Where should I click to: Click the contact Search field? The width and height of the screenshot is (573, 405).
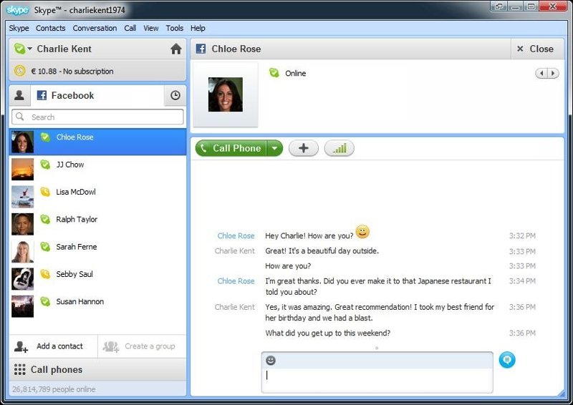[x=97, y=117]
